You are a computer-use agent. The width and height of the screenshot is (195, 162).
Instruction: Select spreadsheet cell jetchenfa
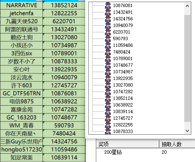pyautogui.click(x=21, y=13)
